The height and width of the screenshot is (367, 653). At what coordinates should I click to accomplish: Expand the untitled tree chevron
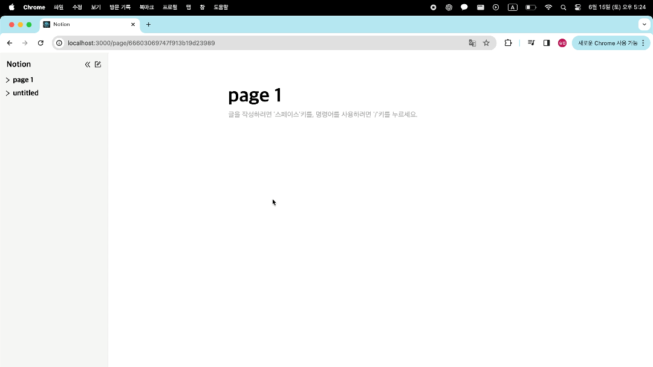[7, 93]
